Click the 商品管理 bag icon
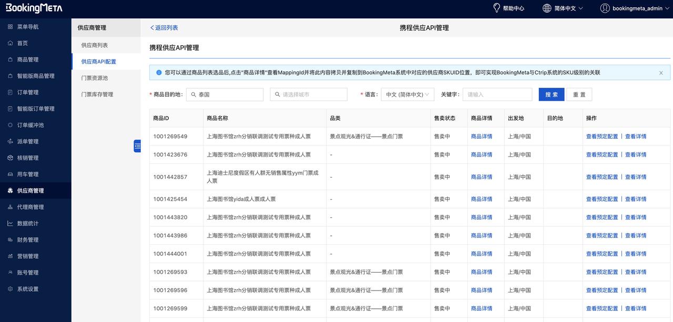This screenshot has height=322, width=673. tap(10, 59)
